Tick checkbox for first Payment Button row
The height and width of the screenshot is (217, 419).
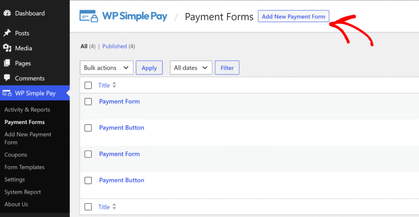[88, 128]
